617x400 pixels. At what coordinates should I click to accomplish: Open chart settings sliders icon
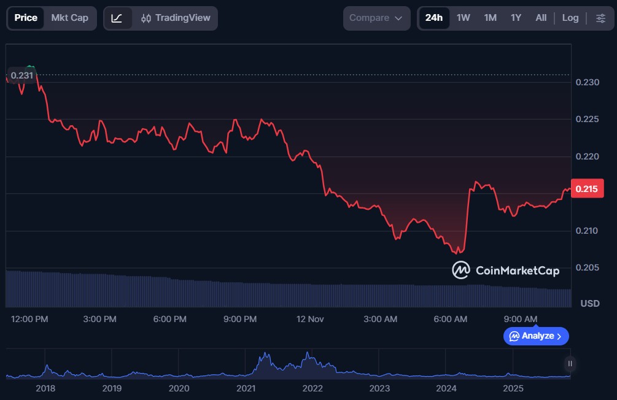(600, 18)
